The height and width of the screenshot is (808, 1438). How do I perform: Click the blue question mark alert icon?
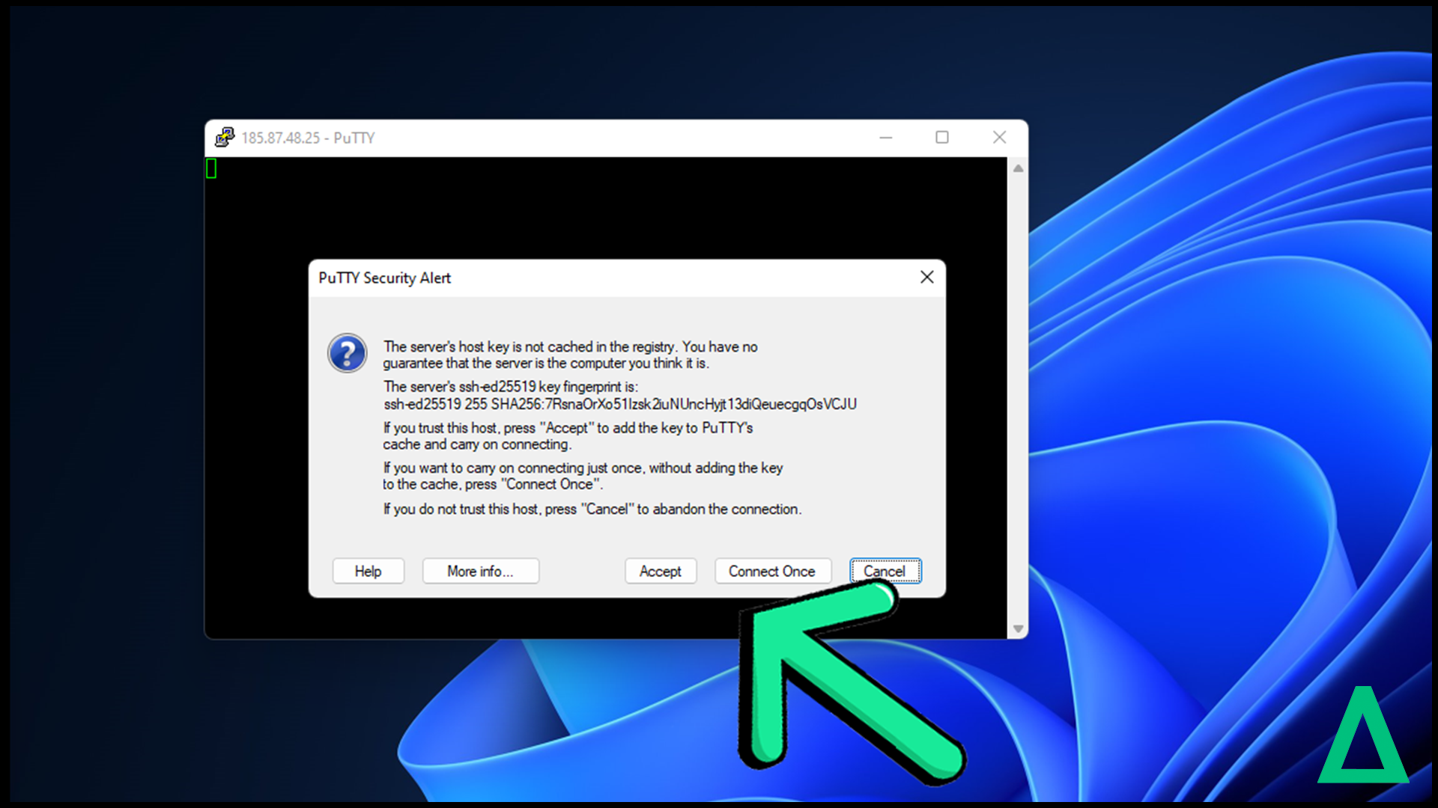tap(347, 353)
